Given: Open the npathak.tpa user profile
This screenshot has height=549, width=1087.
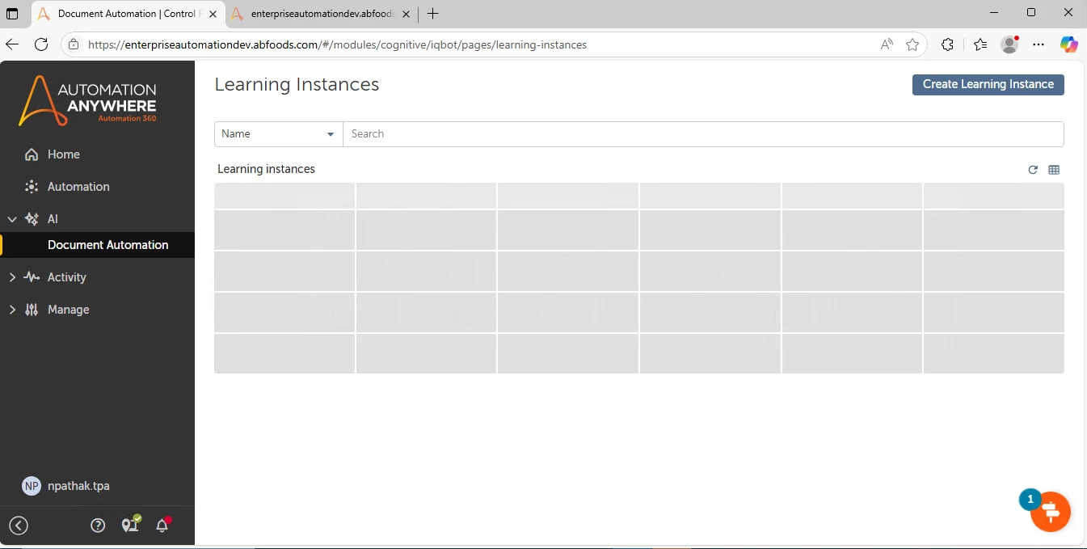Looking at the screenshot, I should coord(78,486).
